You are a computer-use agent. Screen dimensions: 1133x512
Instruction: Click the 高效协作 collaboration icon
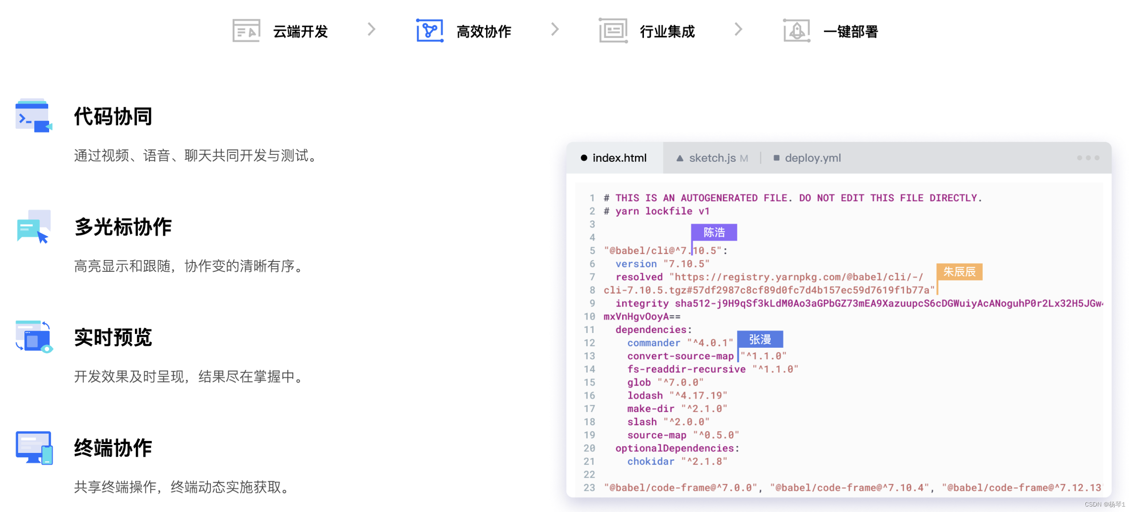[x=430, y=31]
